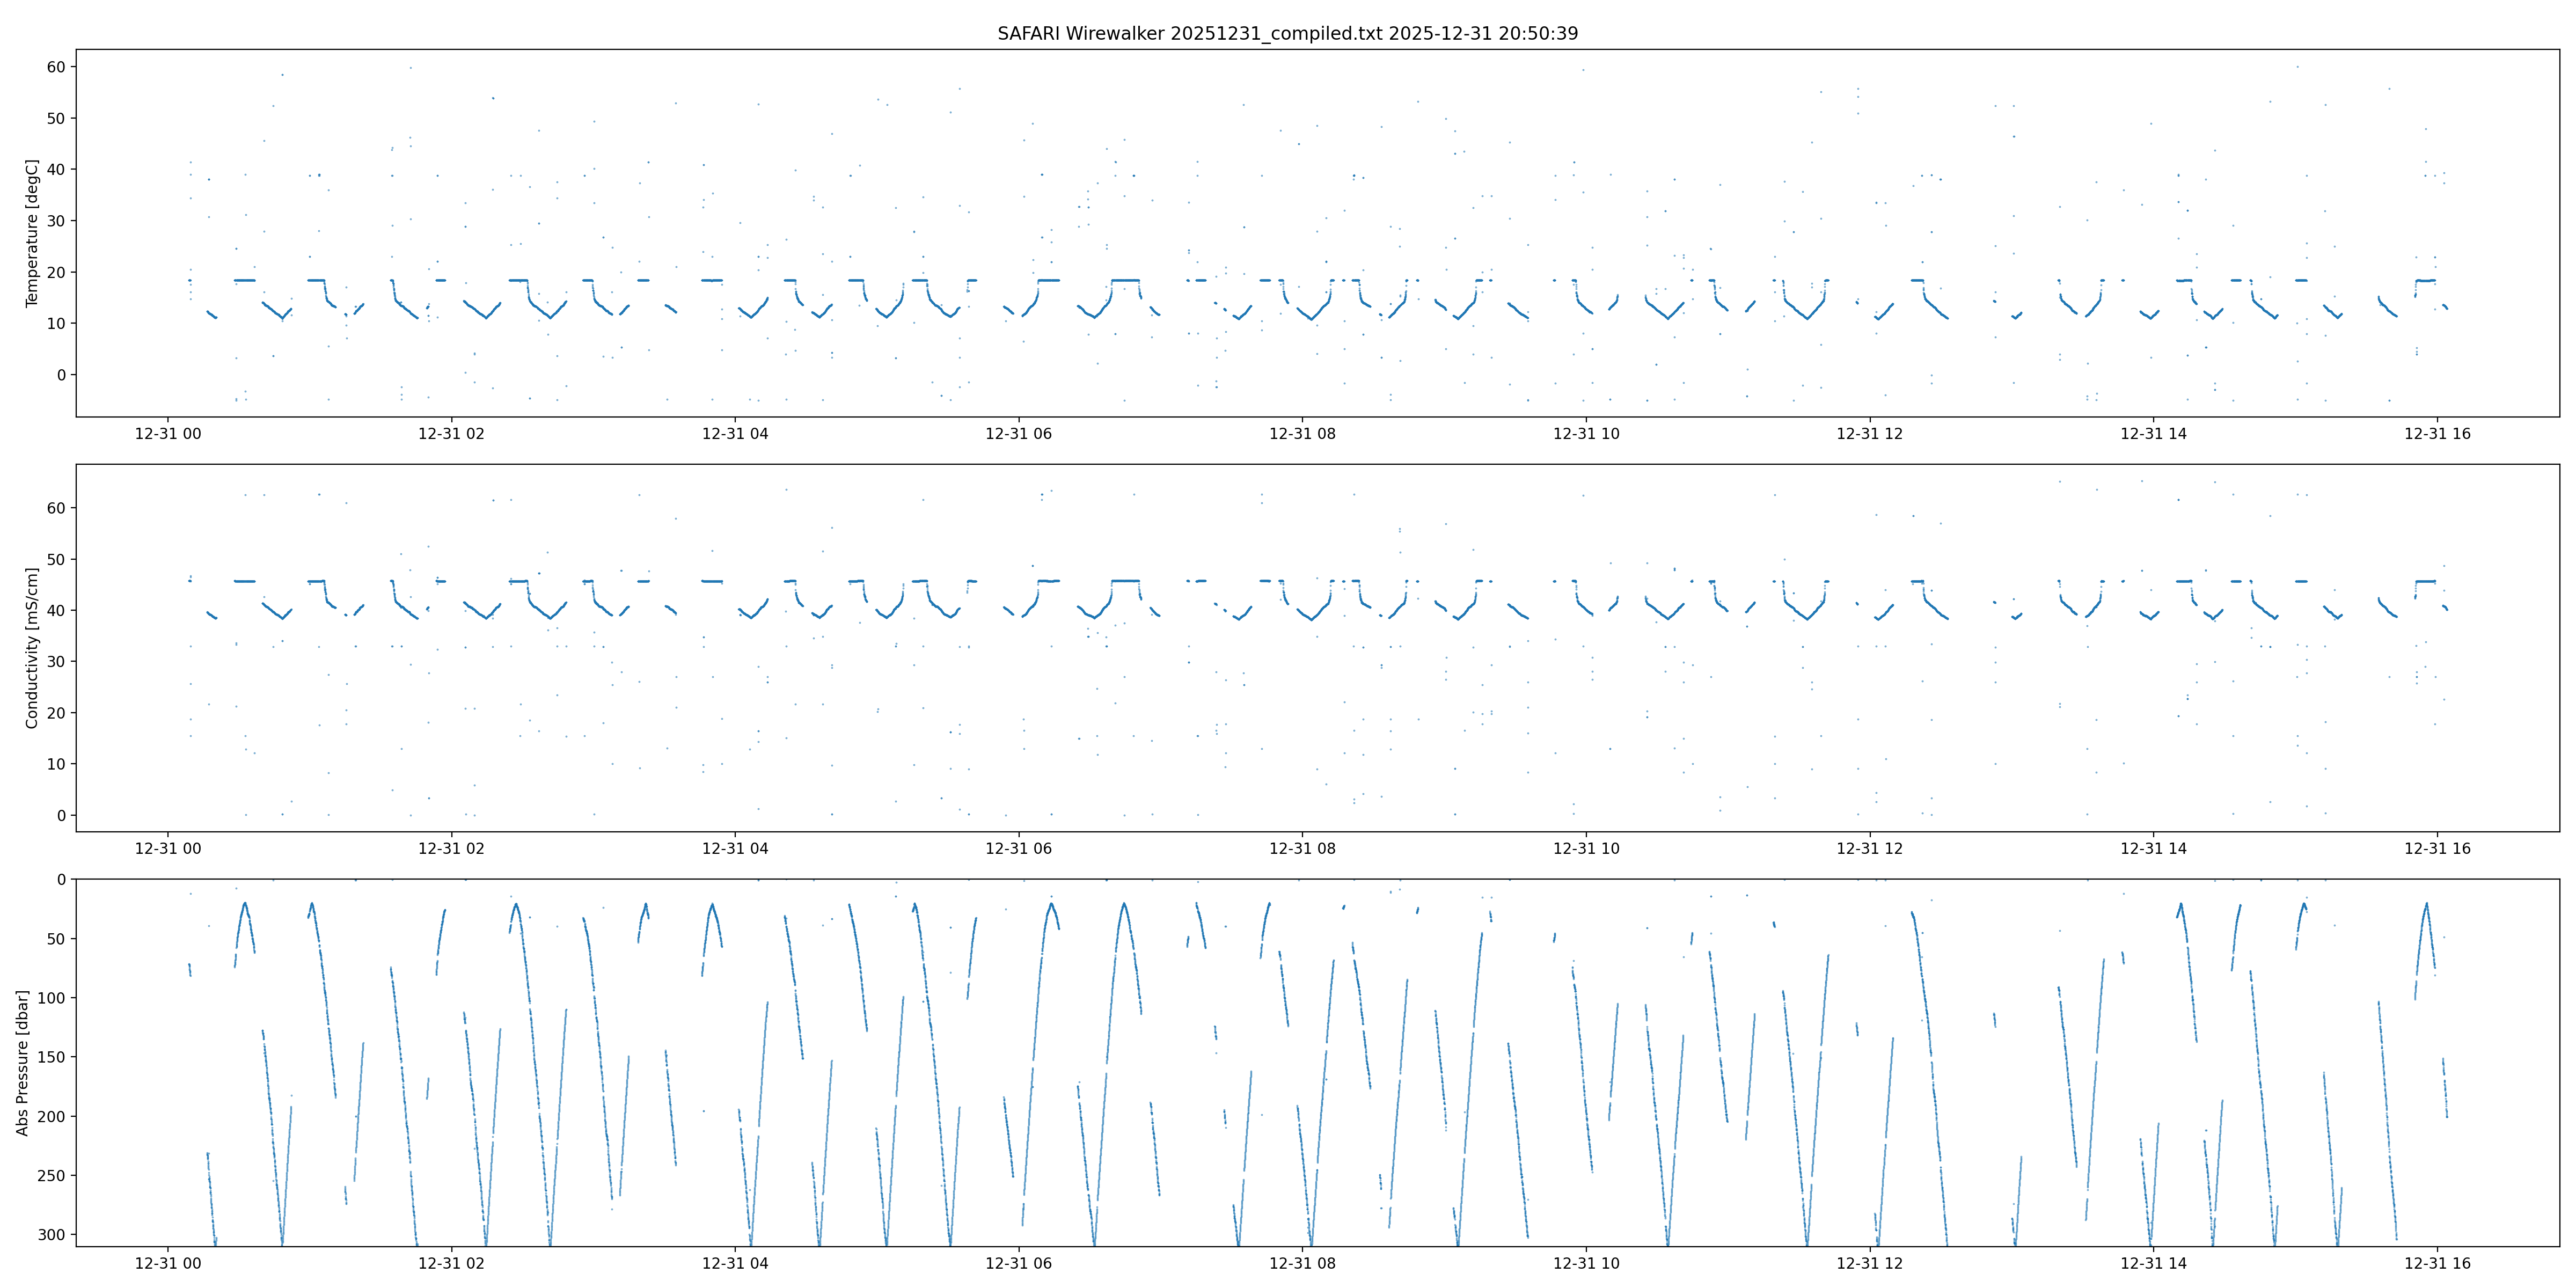Click the 12-31 10 tick under the conductivity plot

1586,848
